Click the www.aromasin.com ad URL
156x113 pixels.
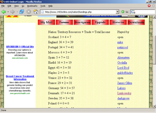point(20,58)
